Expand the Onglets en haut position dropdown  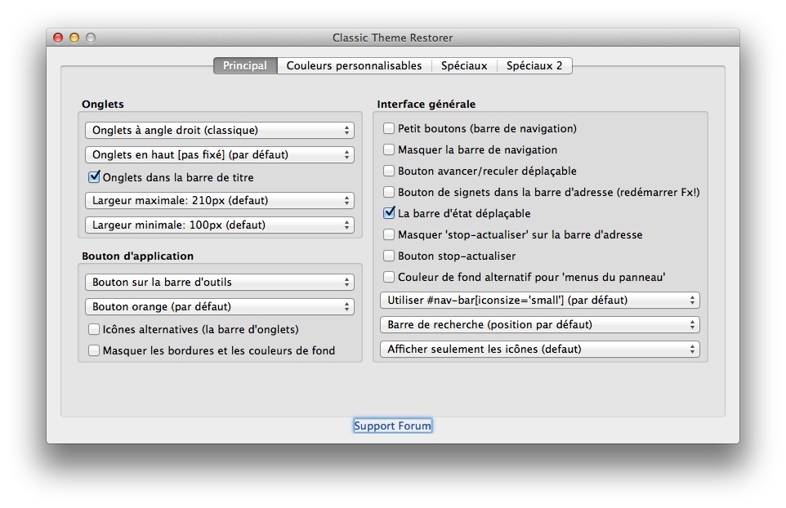click(220, 155)
